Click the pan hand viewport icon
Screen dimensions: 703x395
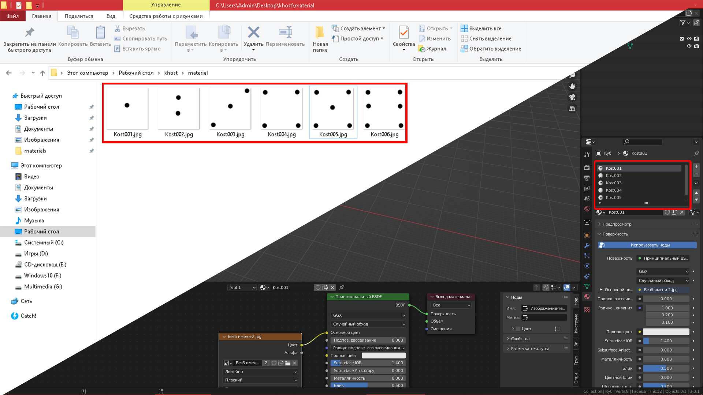click(572, 86)
